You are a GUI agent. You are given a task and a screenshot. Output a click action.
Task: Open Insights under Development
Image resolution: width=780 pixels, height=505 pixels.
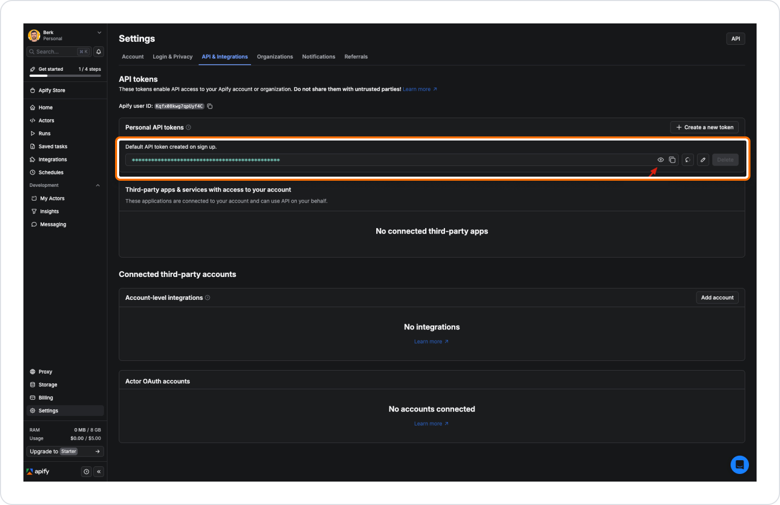(x=65, y=211)
